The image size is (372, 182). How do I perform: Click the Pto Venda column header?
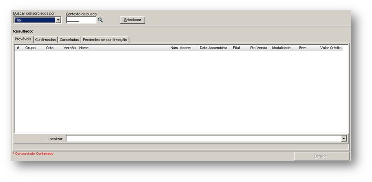[259, 48]
